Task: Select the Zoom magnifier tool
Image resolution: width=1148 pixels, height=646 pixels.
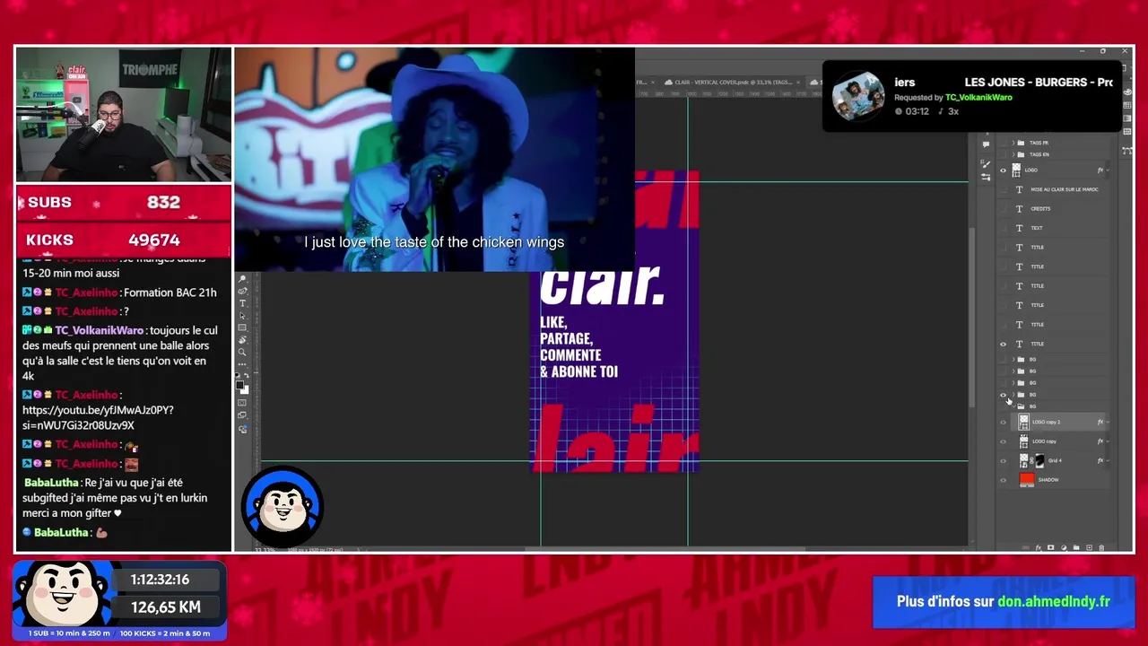Action: coord(242,352)
